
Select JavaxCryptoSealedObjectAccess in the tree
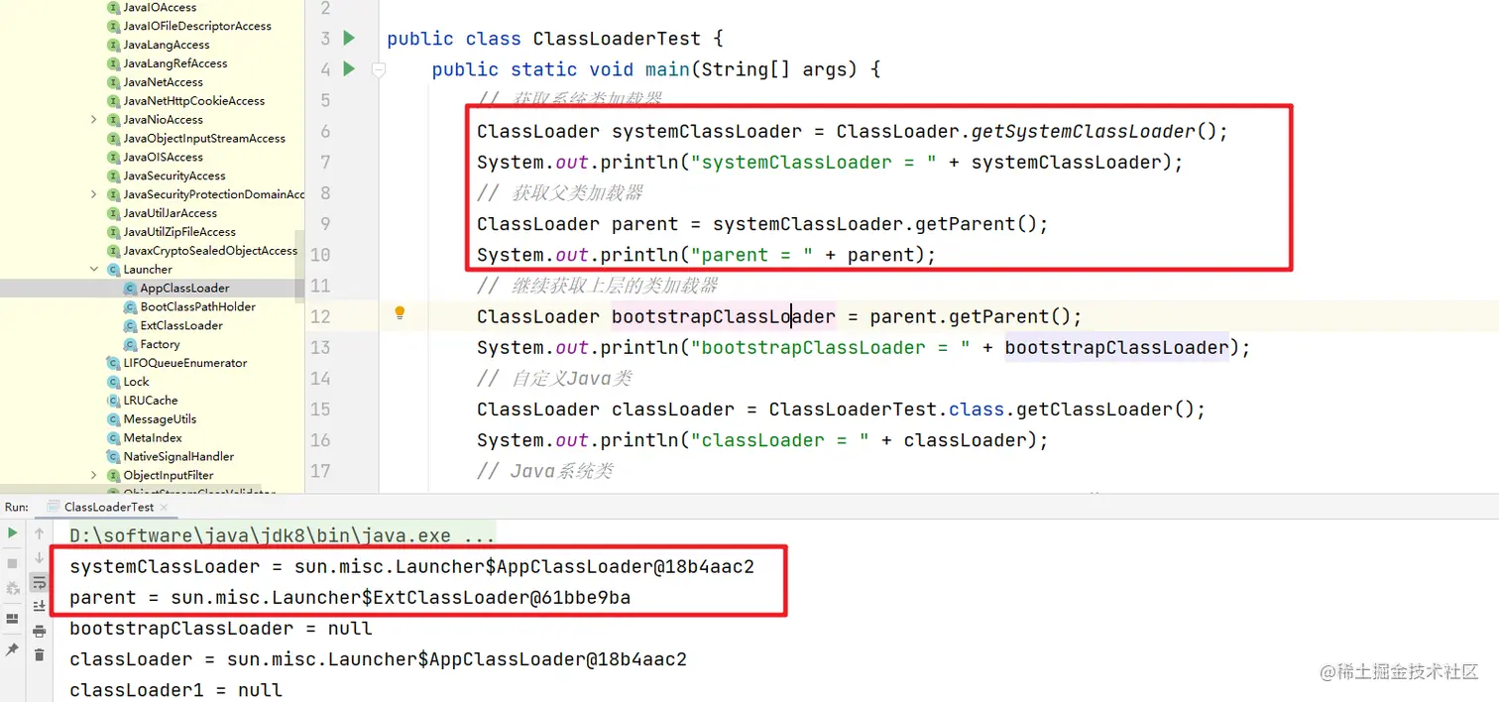tap(210, 251)
